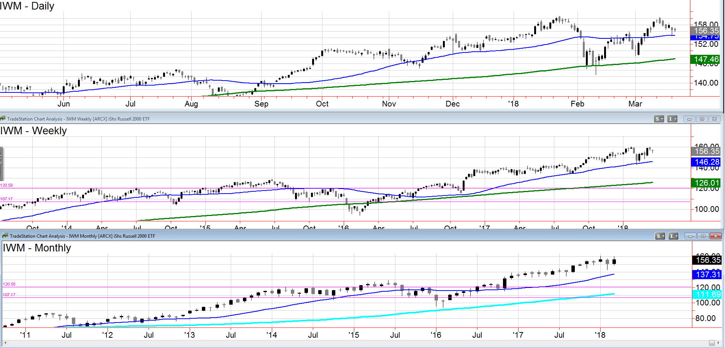Open the I dropdown in the Monthly chart window

coord(673,236)
